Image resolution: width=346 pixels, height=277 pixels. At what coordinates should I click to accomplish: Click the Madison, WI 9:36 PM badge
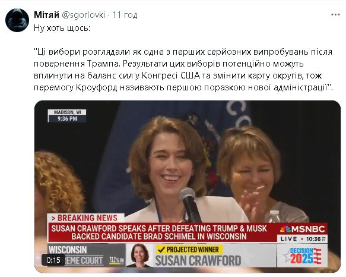(67, 116)
